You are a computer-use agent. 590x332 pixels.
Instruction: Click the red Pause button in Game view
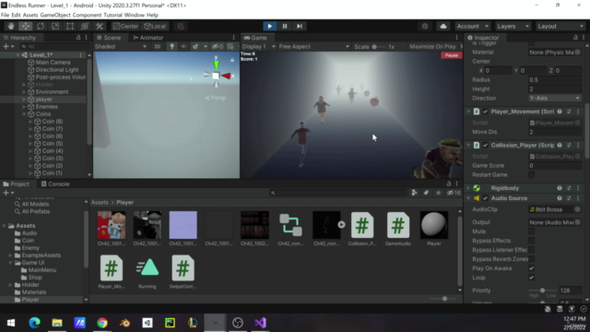pos(451,55)
